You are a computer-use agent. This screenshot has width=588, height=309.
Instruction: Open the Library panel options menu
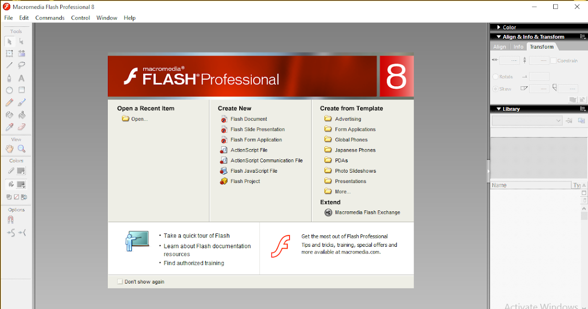point(583,109)
